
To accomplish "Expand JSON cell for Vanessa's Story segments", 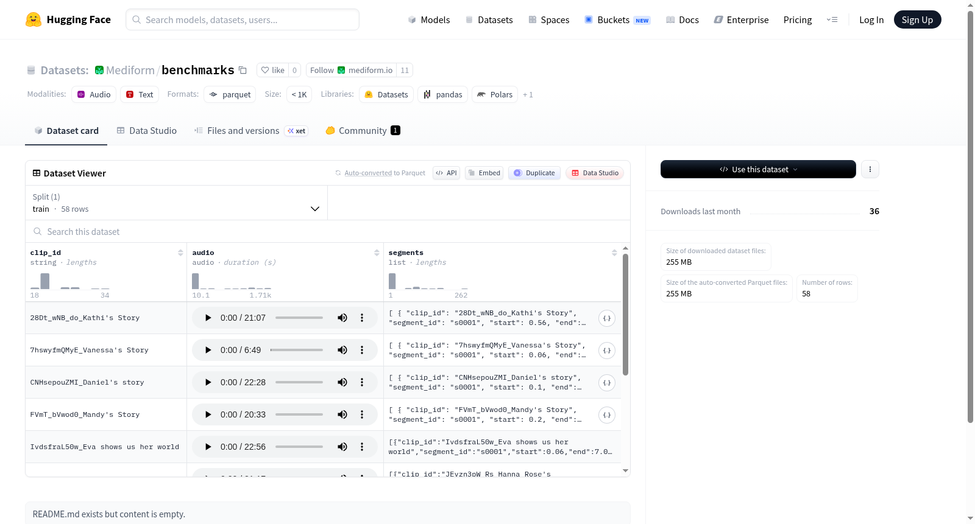I will [607, 351].
